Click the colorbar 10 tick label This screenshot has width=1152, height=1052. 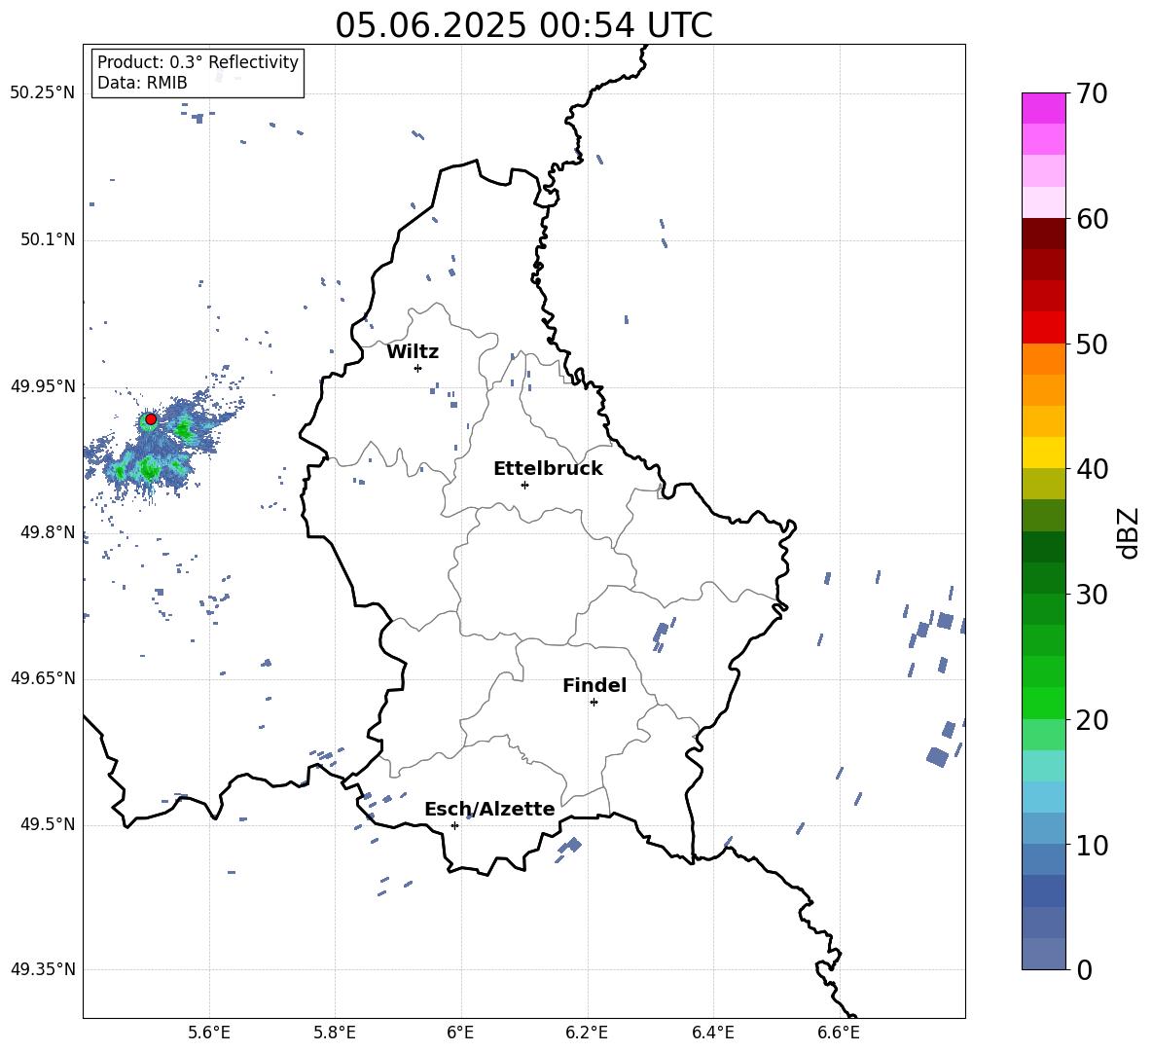(x=1092, y=845)
